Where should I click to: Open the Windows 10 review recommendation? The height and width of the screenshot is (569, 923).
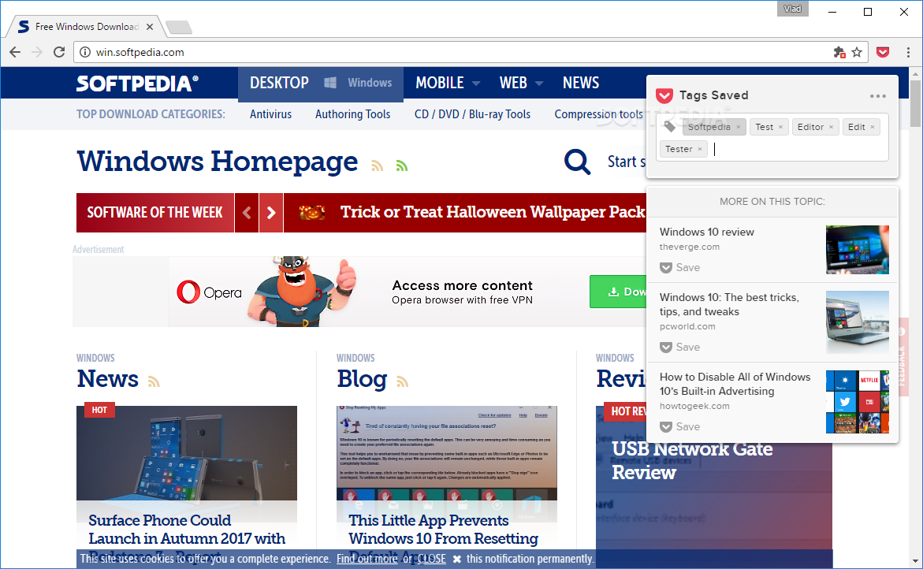click(x=706, y=232)
